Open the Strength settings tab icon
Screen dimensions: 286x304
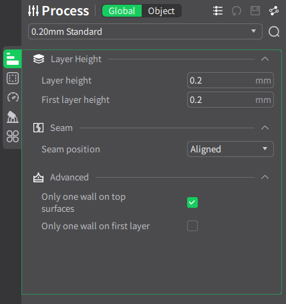point(13,78)
